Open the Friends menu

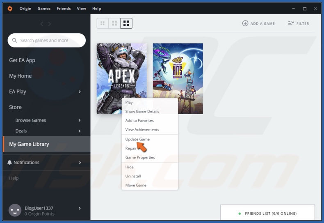tap(64, 9)
